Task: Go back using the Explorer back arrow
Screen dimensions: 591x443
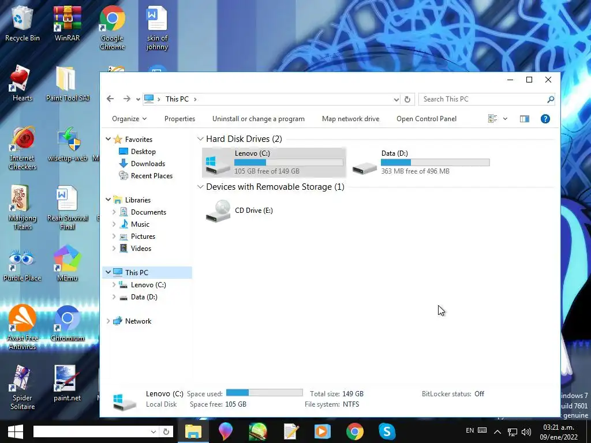Action: point(110,99)
